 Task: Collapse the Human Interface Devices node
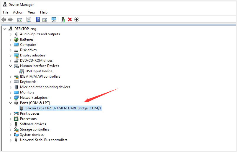click(11, 66)
